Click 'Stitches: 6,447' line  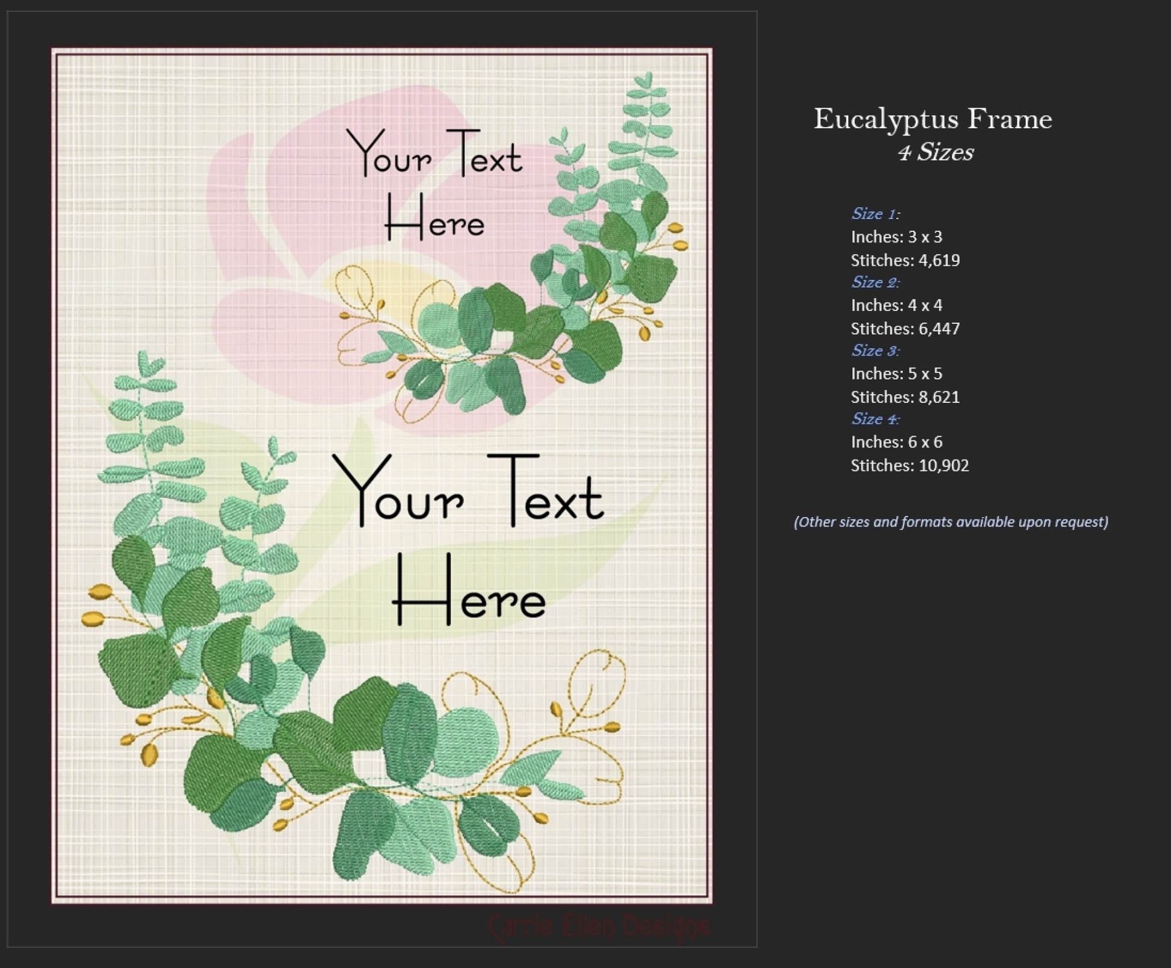(904, 329)
